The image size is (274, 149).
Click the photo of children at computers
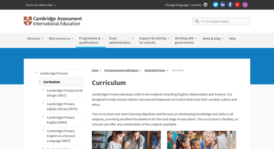[201, 140]
